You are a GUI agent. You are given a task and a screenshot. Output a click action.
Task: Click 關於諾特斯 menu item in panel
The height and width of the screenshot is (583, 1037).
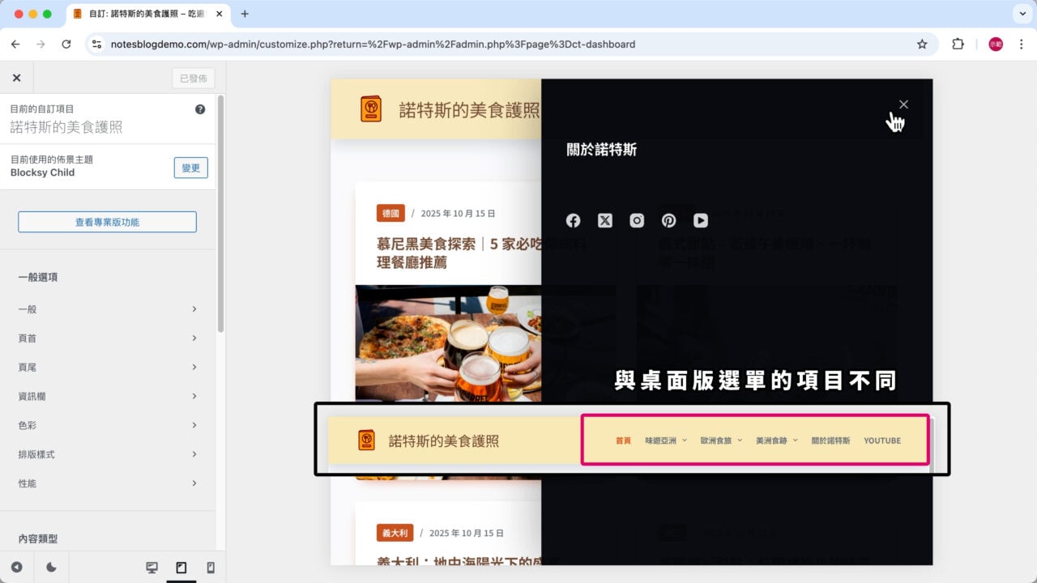pos(601,150)
